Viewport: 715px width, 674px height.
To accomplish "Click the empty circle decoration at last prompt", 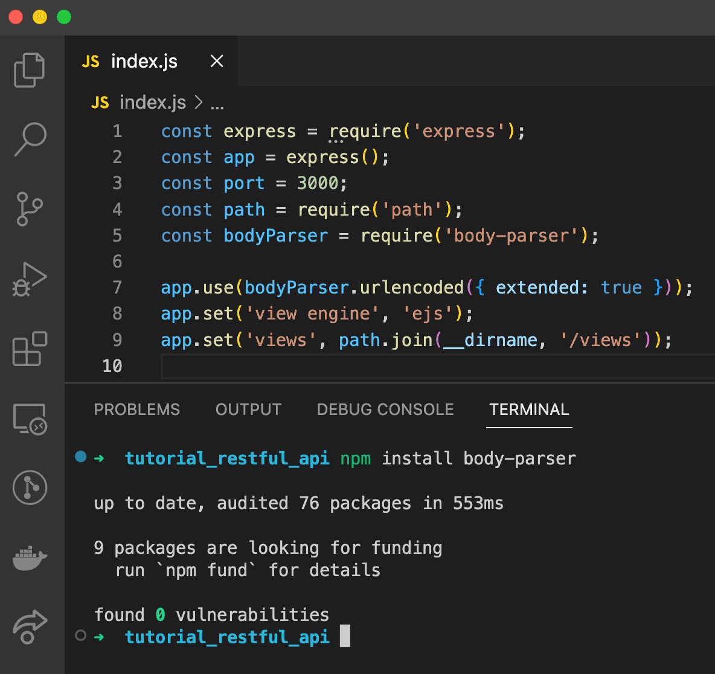I will tap(81, 635).
